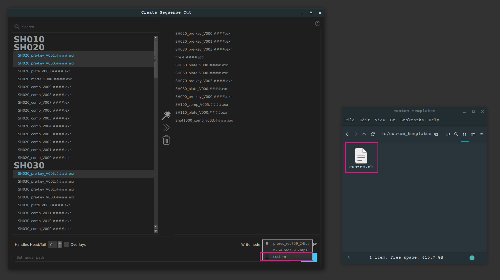
Task: Open the Go menu in file manager
Action: pos(393,120)
